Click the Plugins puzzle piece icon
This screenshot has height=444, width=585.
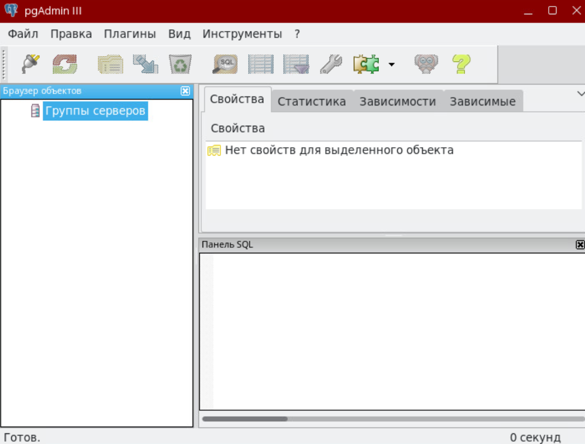click(366, 64)
